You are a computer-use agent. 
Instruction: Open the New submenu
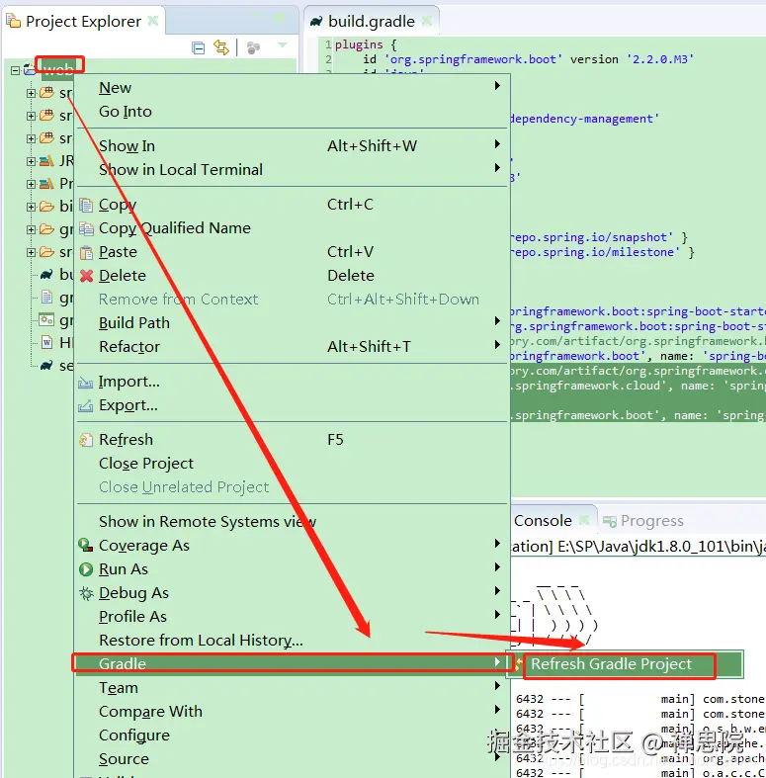click(293, 88)
